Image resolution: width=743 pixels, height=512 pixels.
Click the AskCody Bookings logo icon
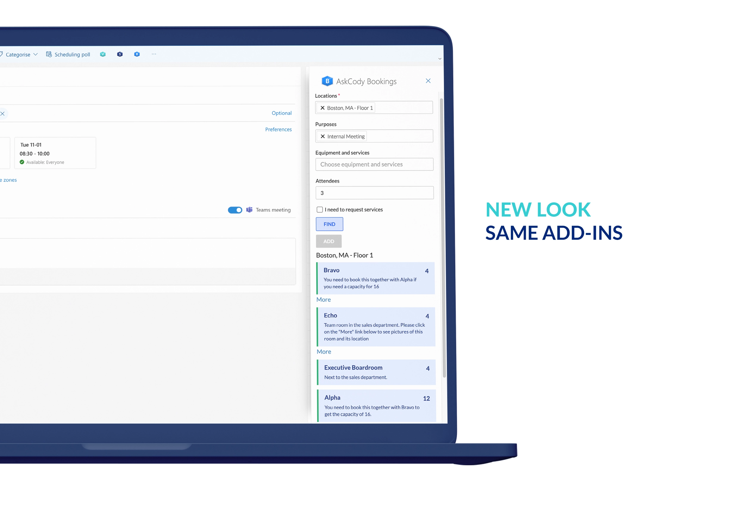[x=327, y=81]
